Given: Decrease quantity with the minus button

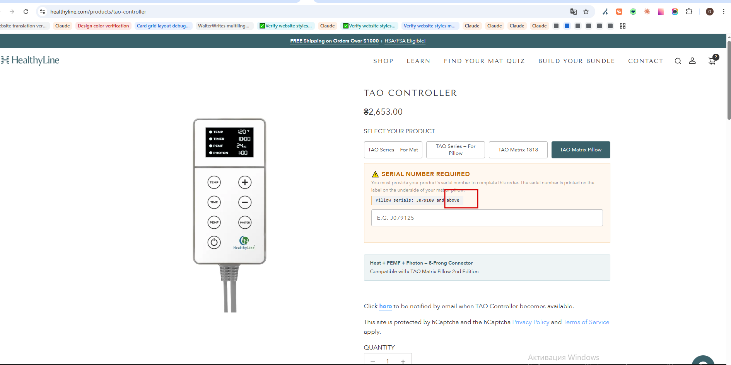Looking at the screenshot, I should (x=373, y=362).
